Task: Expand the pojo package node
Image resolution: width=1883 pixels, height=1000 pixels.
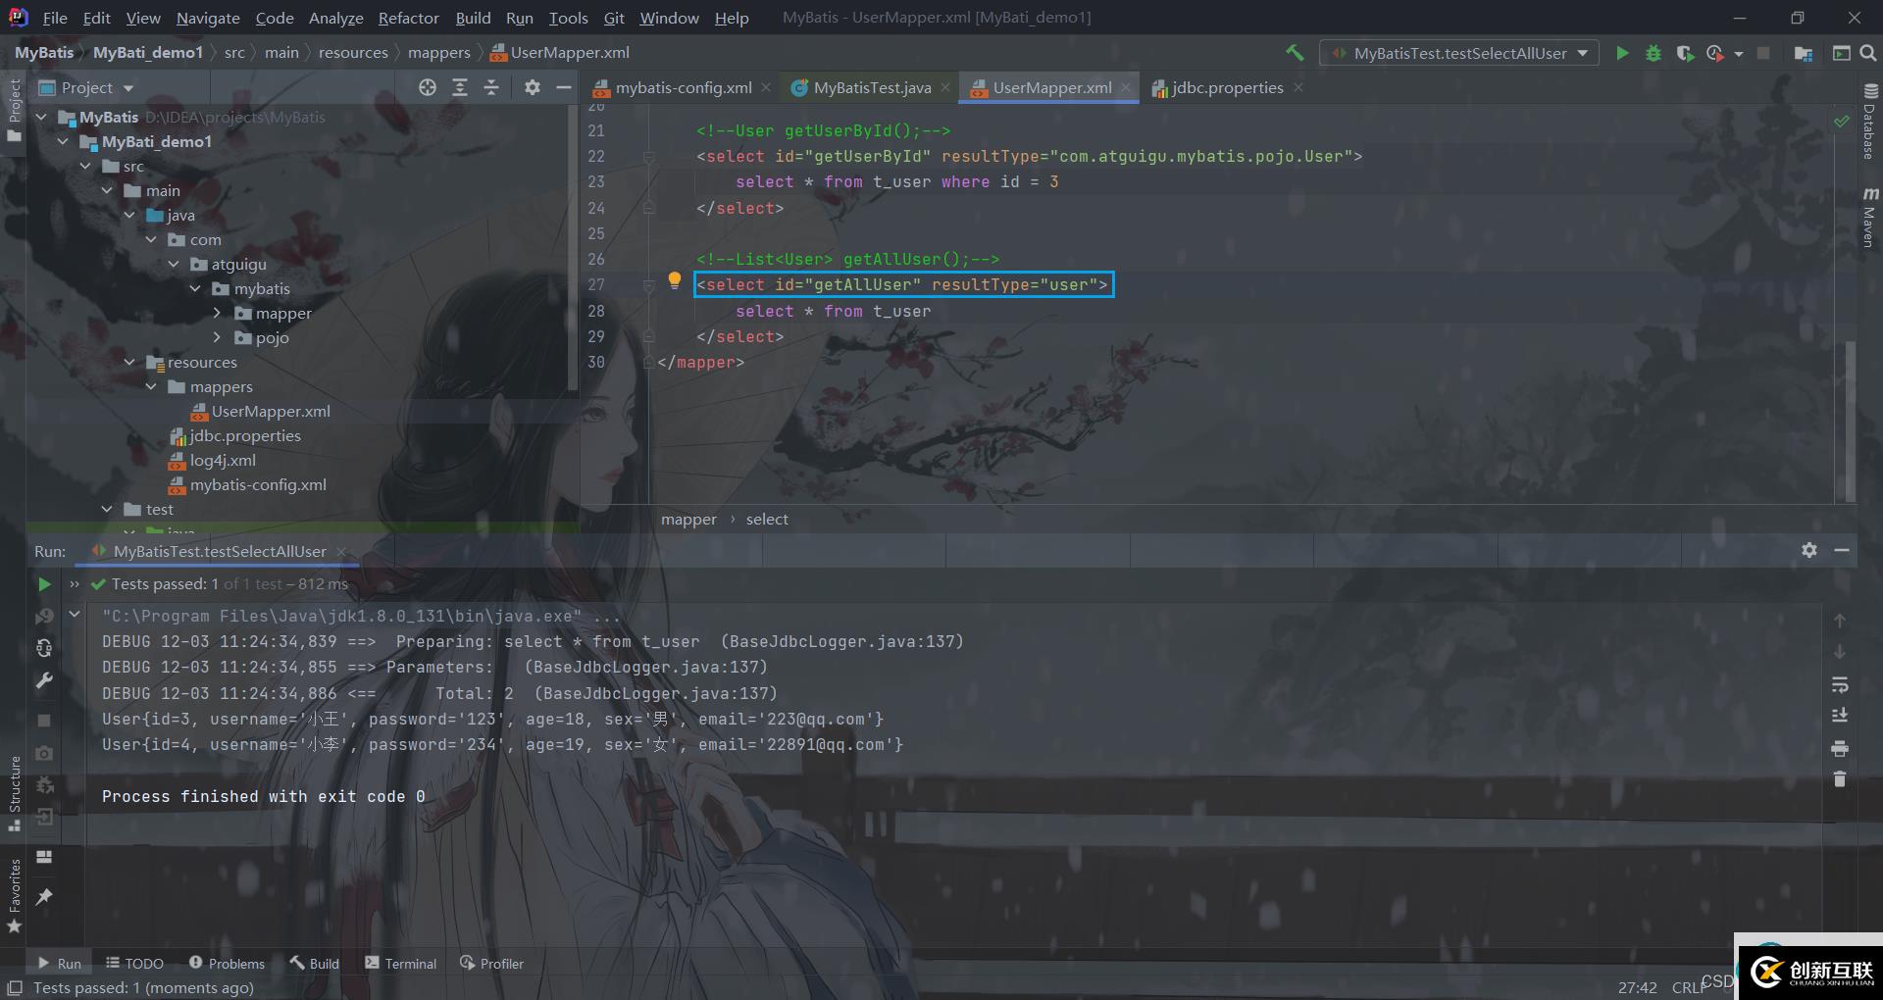Action: click(x=218, y=338)
